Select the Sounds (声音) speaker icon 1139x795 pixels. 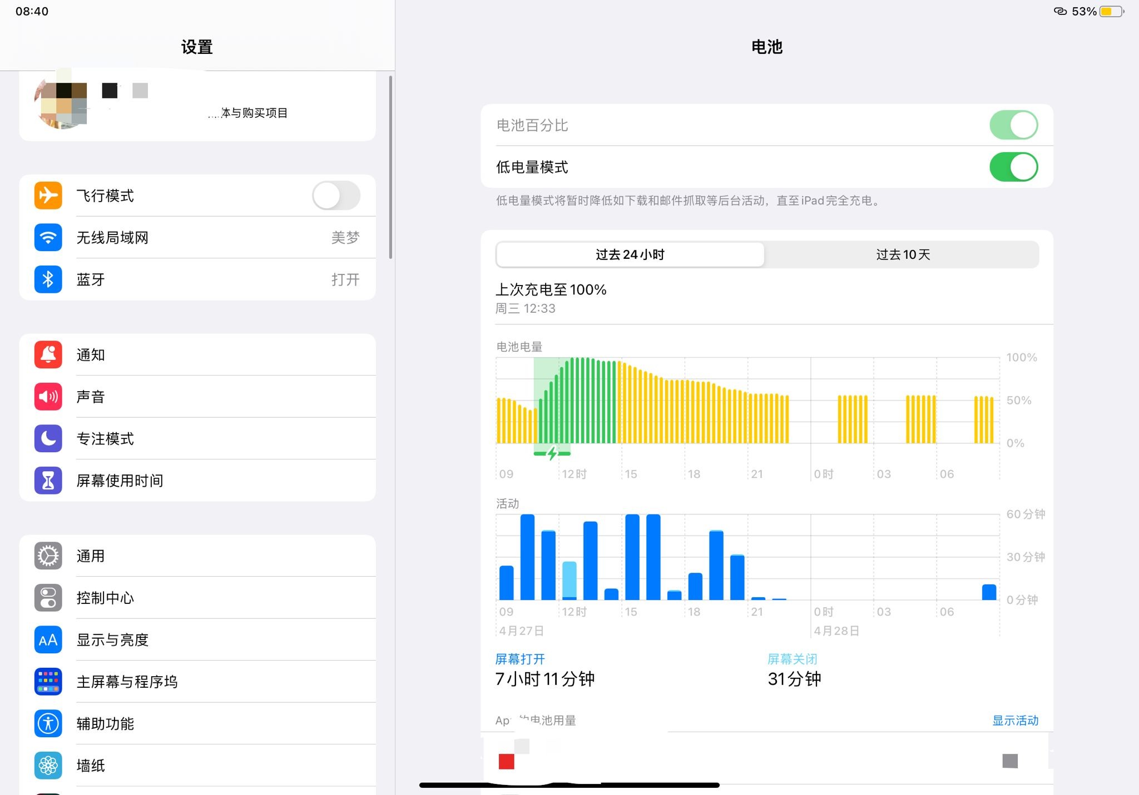tap(48, 397)
